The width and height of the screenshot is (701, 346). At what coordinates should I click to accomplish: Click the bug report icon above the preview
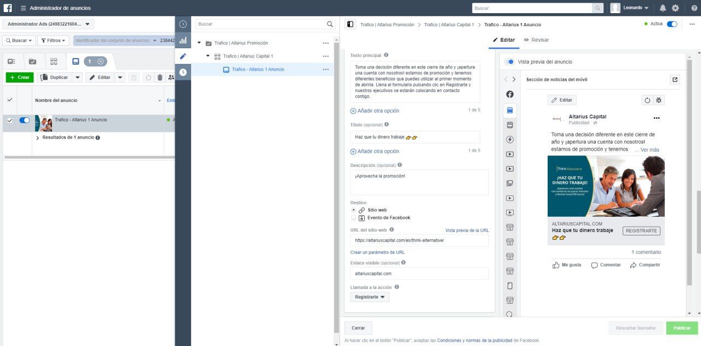coord(658,100)
